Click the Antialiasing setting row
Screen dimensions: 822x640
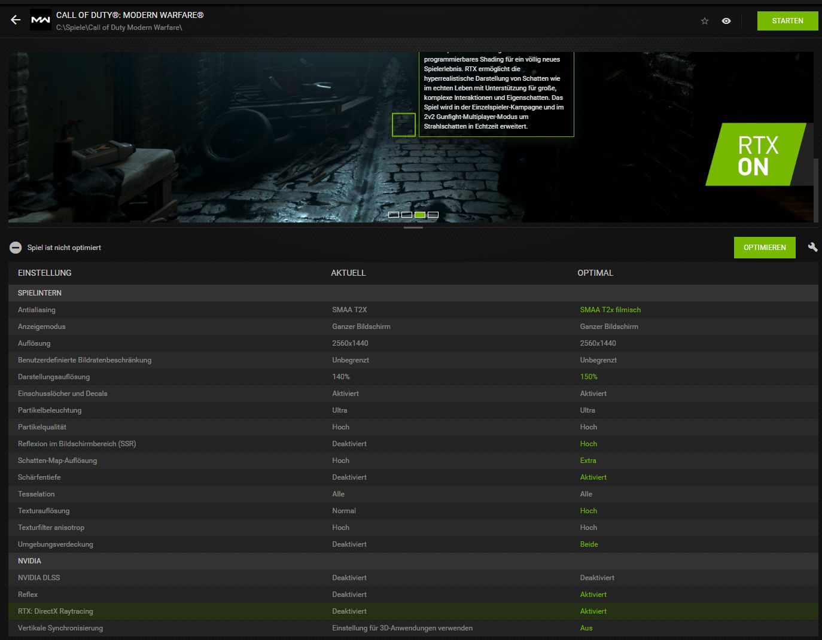[x=413, y=310]
